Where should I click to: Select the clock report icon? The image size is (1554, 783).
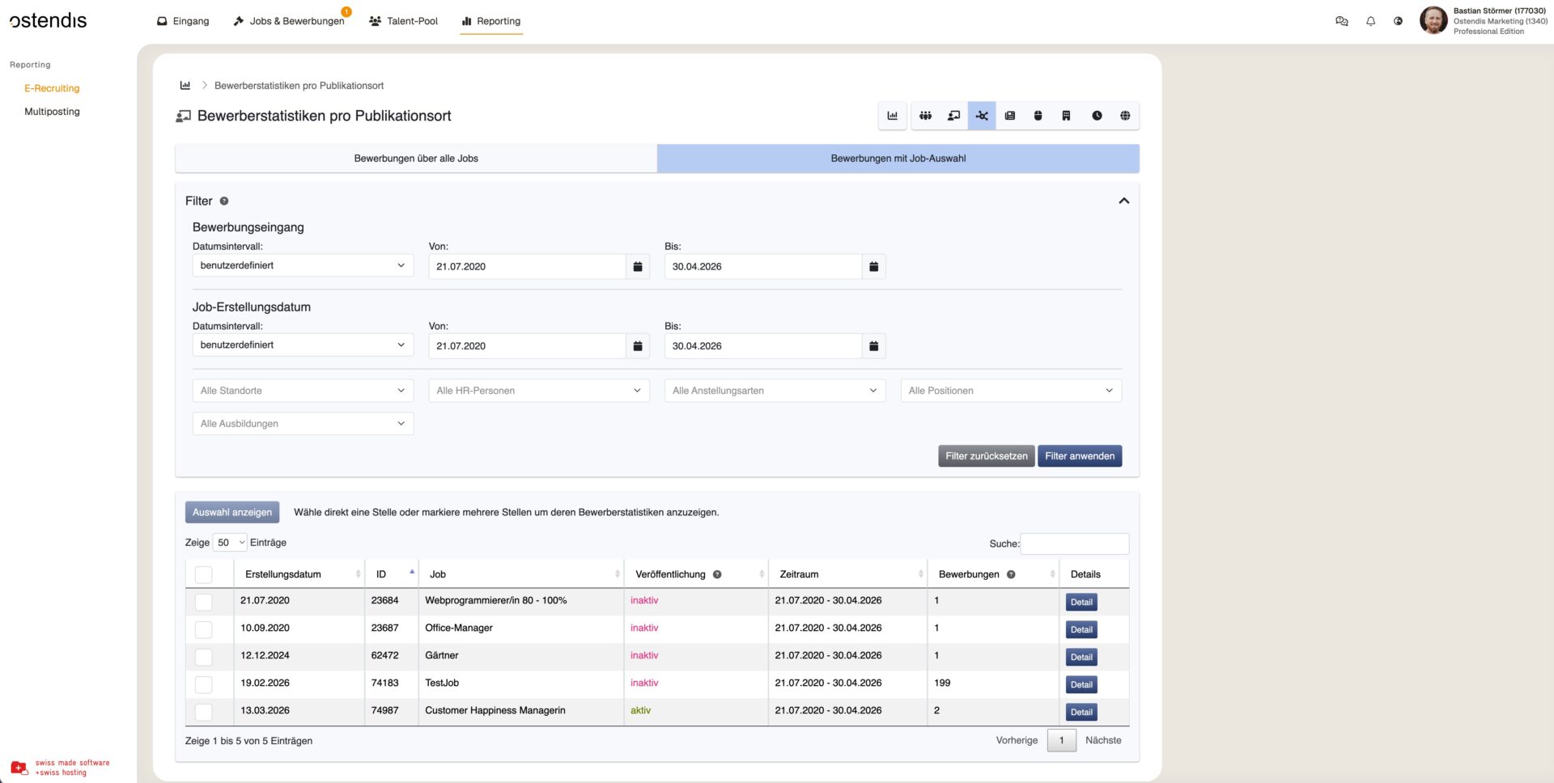tap(1097, 116)
